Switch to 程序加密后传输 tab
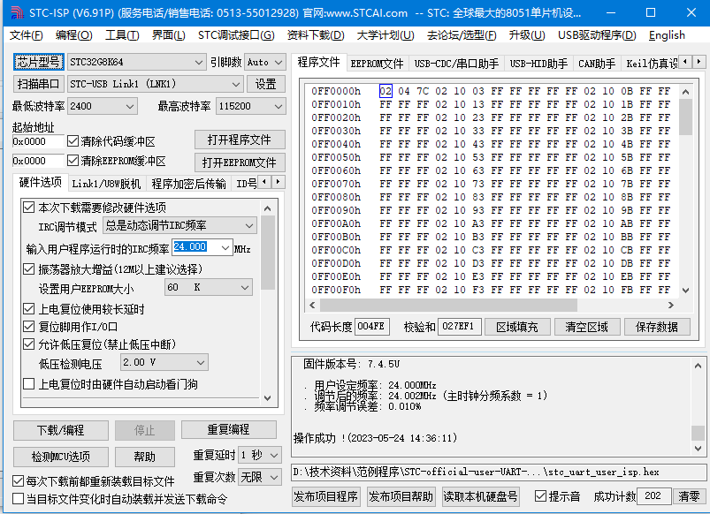This screenshot has width=710, height=514. click(188, 183)
